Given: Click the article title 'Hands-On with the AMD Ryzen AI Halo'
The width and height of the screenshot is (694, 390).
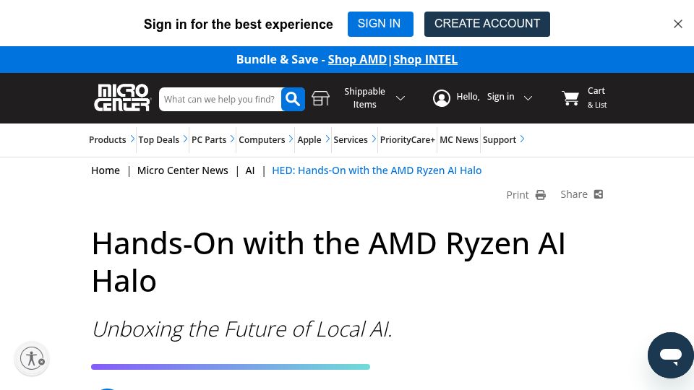Looking at the screenshot, I should click(328, 262).
